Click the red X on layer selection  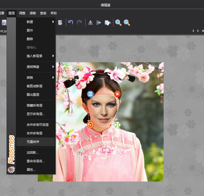[x=117, y=94]
